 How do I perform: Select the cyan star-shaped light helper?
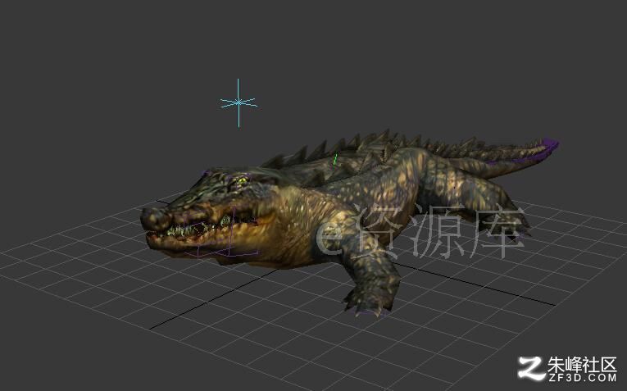tap(239, 102)
